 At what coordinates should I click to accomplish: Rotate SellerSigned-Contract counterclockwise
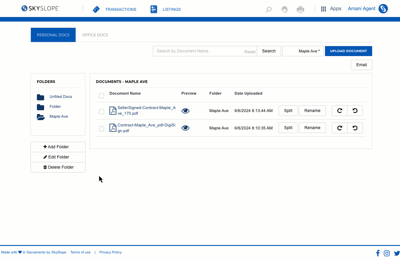coord(355,111)
